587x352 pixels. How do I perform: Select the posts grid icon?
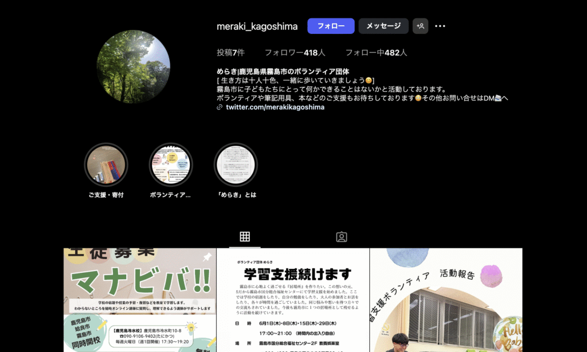click(x=245, y=236)
